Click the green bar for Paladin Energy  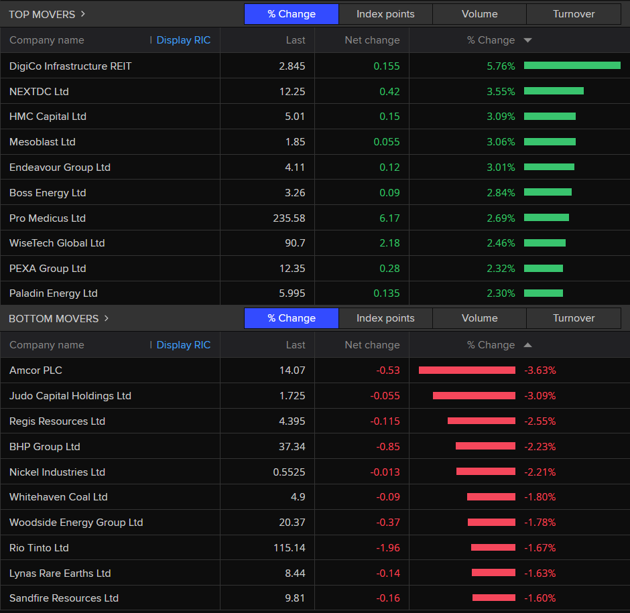(544, 293)
